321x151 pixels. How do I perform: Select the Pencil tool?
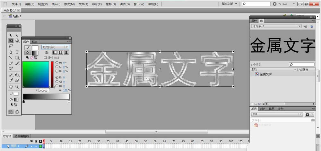(x=11, y=63)
